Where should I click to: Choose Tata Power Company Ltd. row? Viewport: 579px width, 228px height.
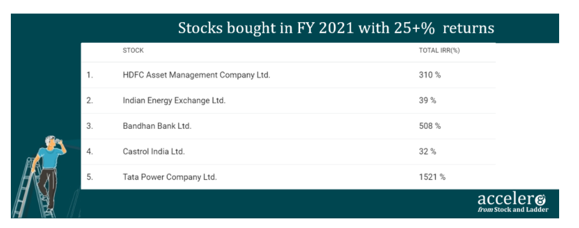[288, 177]
